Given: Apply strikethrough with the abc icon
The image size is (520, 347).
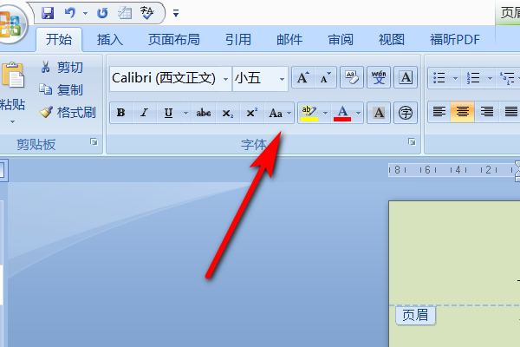Looking at the screenshot, I should [x=204, y=114].
